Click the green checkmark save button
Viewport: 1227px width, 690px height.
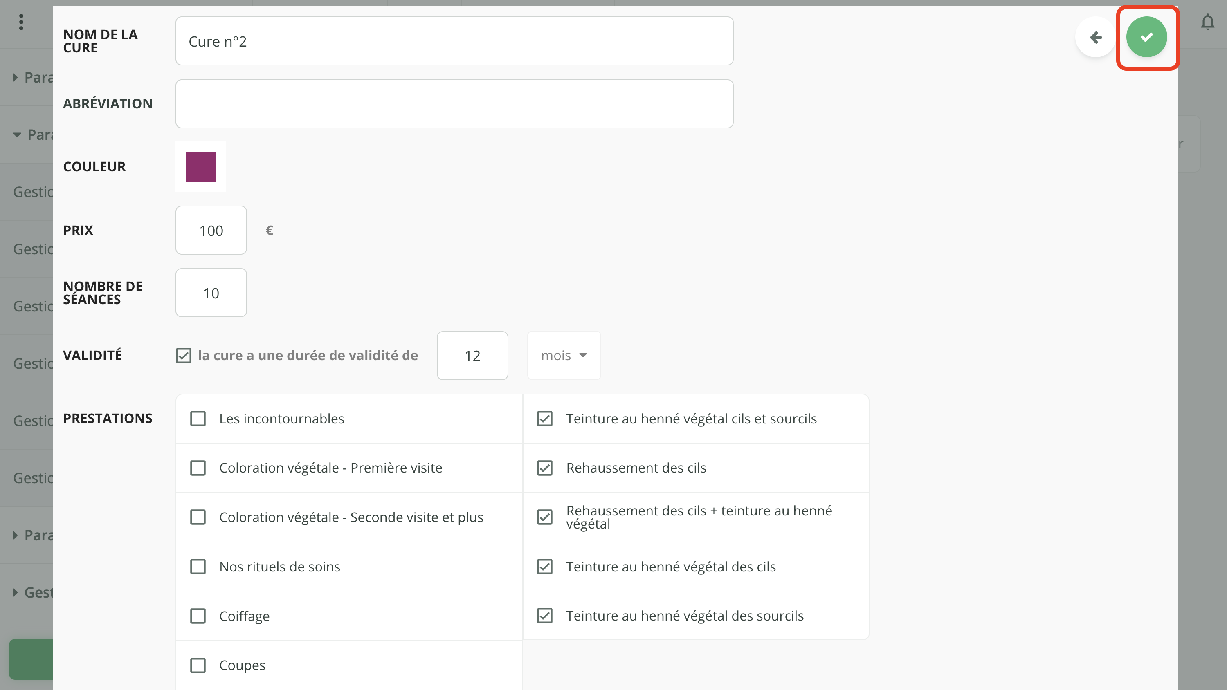point(1146,37)
